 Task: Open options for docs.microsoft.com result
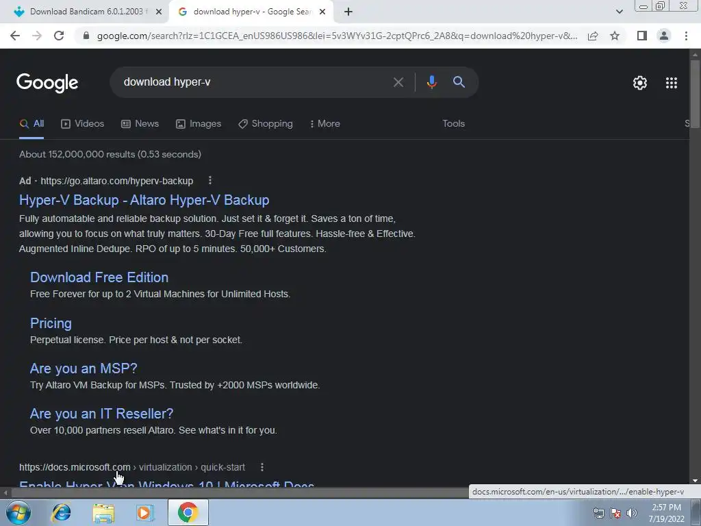tap(262, 467)
